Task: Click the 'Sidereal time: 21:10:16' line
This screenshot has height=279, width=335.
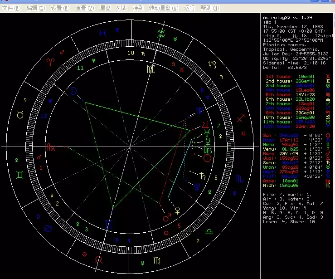Action: pos(294,63)
